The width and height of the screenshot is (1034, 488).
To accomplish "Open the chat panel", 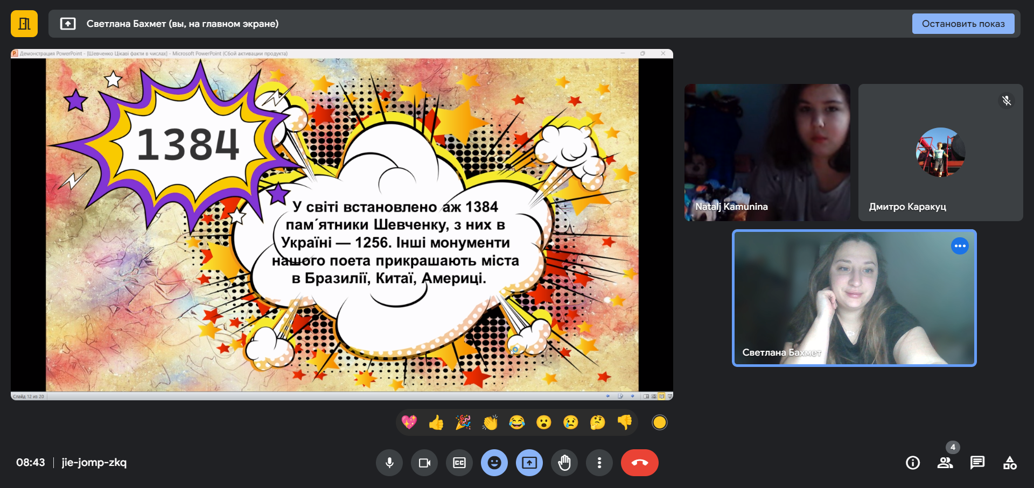I will pyautogui.click(x=977, y=463).
